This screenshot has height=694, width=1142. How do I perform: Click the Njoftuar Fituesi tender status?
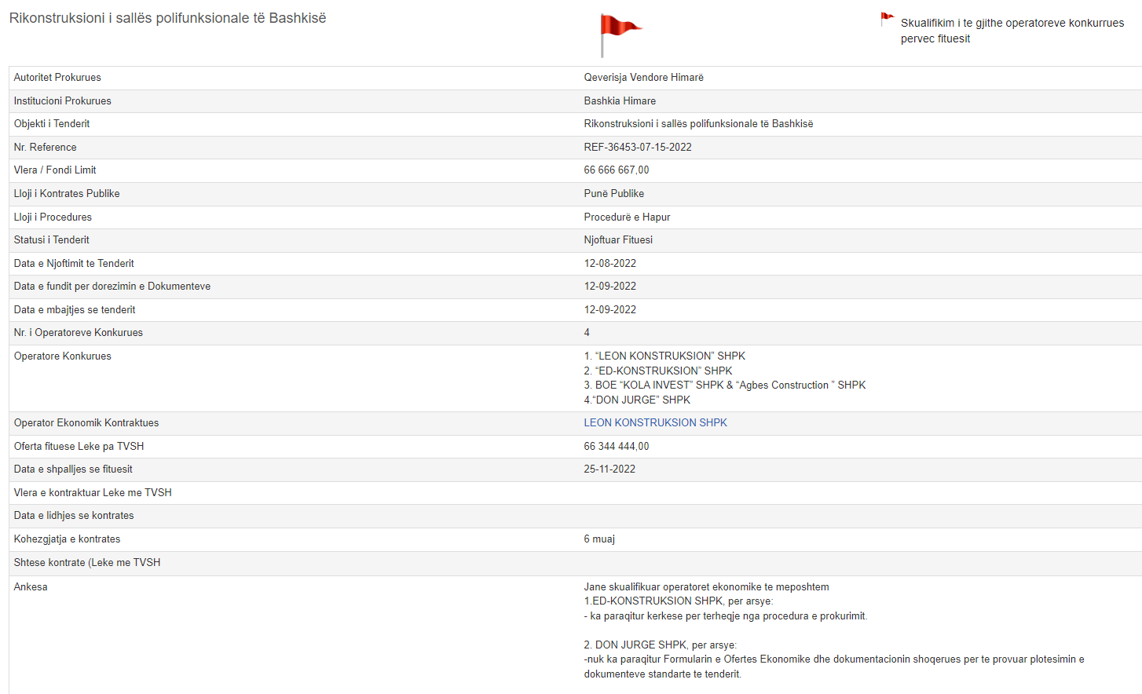(x=617, y=240)
